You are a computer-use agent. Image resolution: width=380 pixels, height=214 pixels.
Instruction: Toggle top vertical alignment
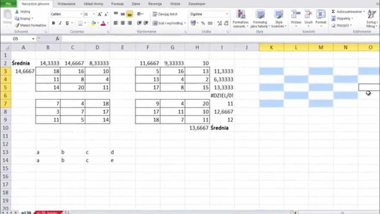116,14
